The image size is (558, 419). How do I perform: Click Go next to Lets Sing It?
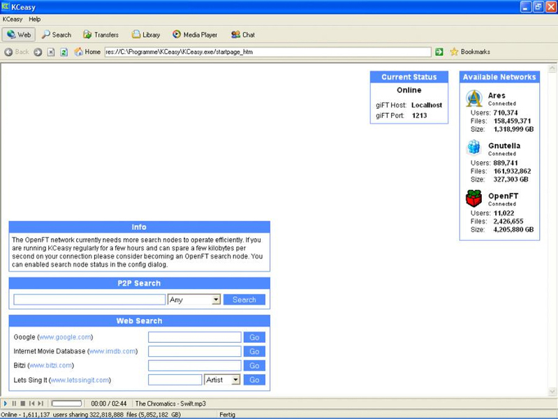(x=254, y=380)
